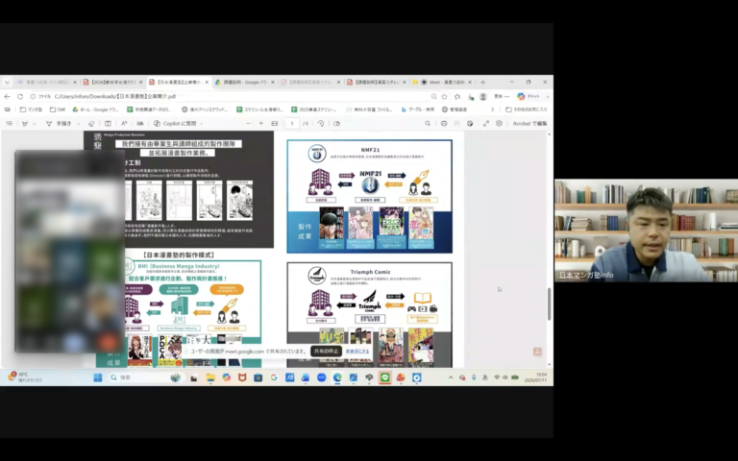Screen dimensions: 738x461
Task: Show more bookmarks with chevron
Action: click(492, 109)
